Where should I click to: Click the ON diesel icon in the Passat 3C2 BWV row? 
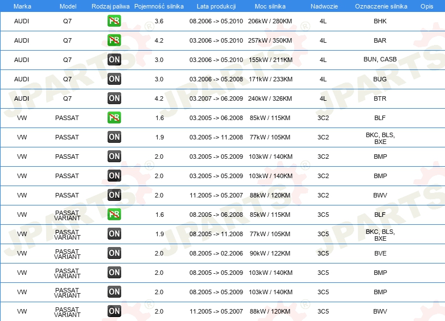114,195
